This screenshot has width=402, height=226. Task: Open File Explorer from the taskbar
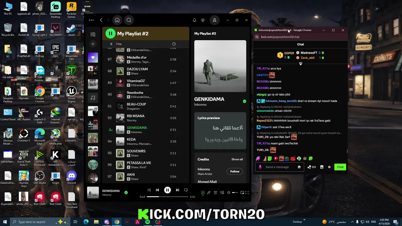96,222
